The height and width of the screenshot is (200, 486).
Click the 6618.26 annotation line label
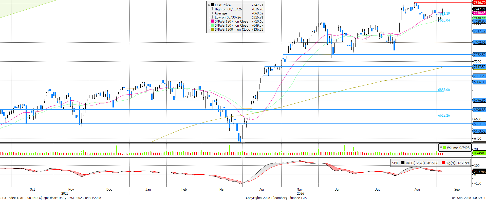(444, 115)
